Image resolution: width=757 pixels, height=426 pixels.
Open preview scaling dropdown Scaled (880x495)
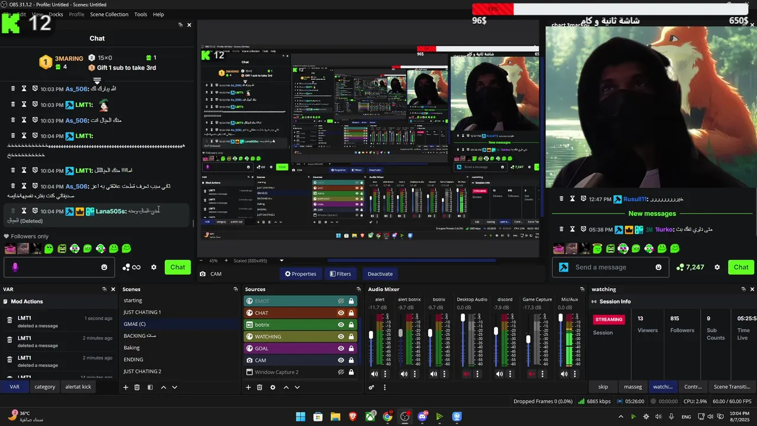pyautogui.click(x=258, y=260)
